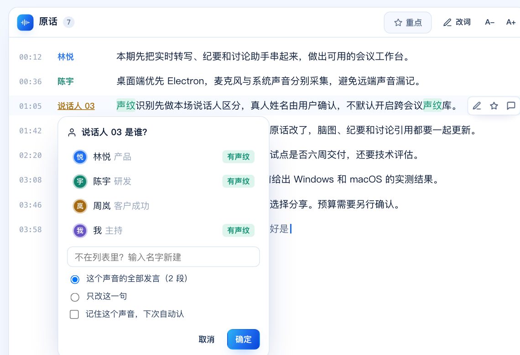
Task: Click the 宇 avatar for 陈宇
Action: pos(80,181)
